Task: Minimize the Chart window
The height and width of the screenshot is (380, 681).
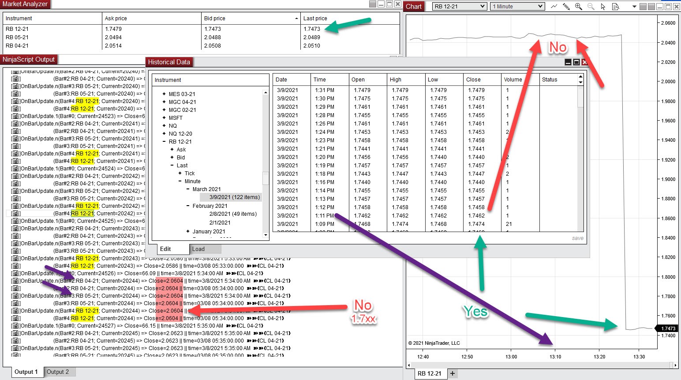Action: click(660, 7)
